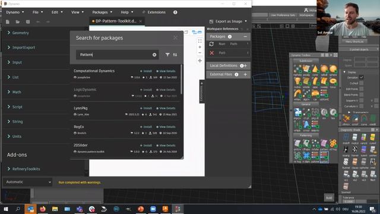Click the pan mode icon in workspace
Screen dimensions: 380x214
pos(199,61)
